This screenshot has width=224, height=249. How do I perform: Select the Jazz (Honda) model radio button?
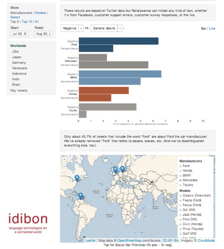(180, 215)
